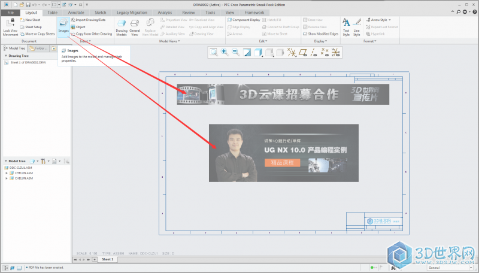Open the Favorites tab icon
The height and width of the screenshot is (273, 479).
53,48
